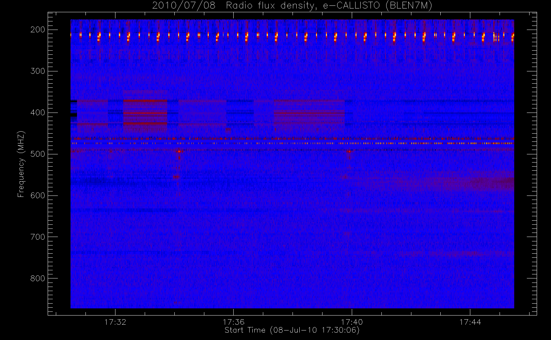Image resolution: width=551 pixels, height=340 pixels.
Task: Select the 500 frequency tick label
Action: pyautogui.click(x=37, y=154)
